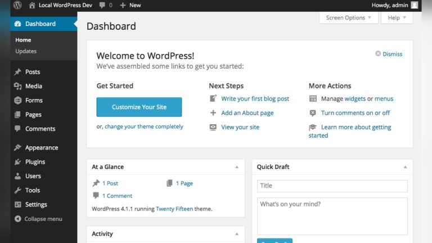Click the Tools wrench icon
The width and height of the screenshot is (432, 243).
click(17, 190)
